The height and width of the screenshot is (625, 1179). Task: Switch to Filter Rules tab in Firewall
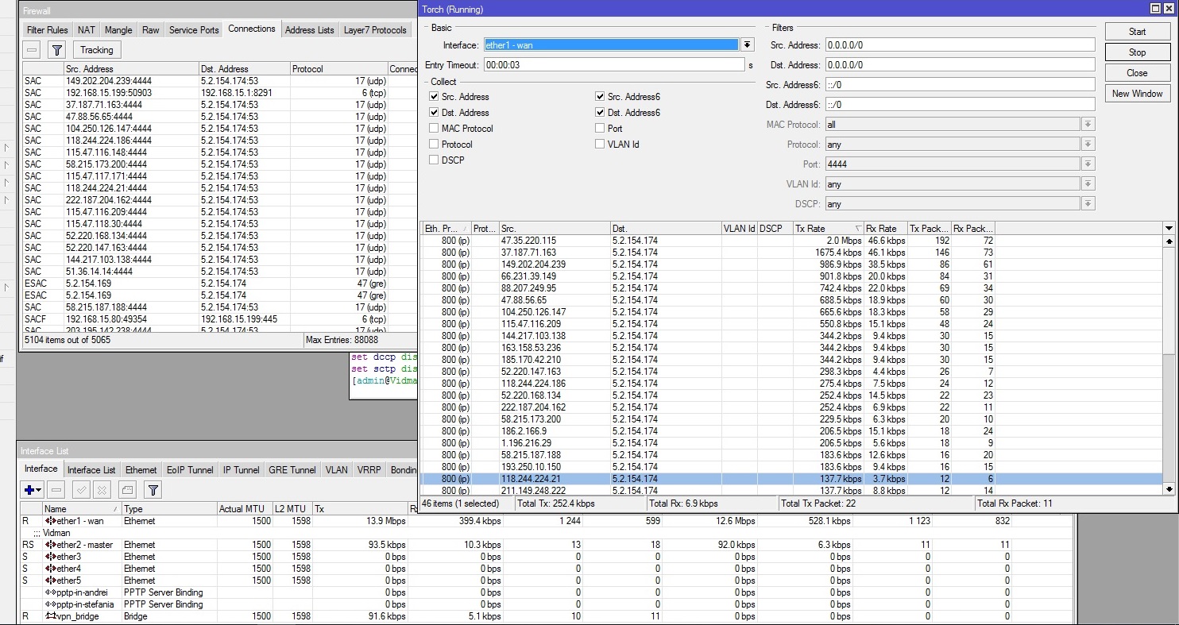tap(48, 30)
